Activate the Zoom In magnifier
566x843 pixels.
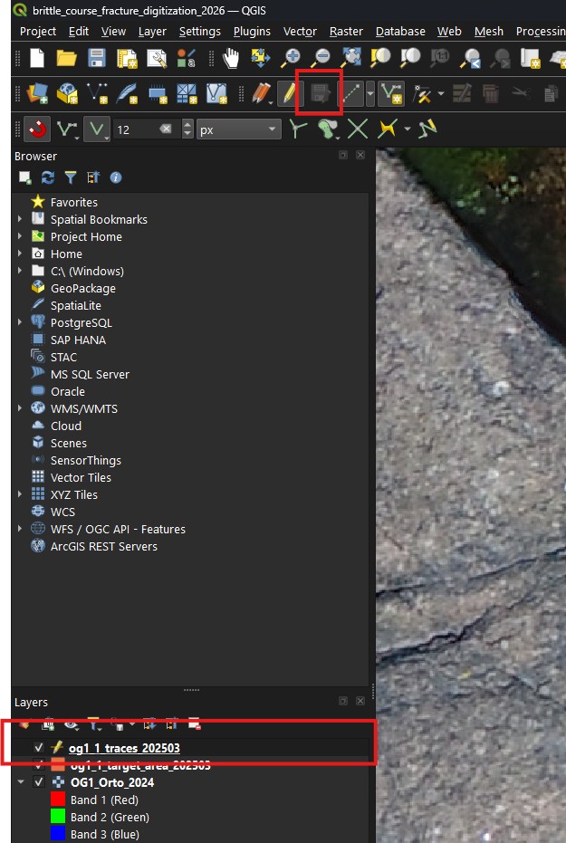pyautogui.click(x=291, y=58)
